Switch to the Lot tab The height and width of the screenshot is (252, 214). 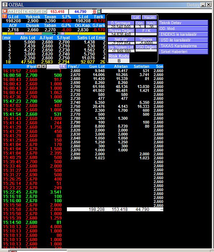pos(136,17)
